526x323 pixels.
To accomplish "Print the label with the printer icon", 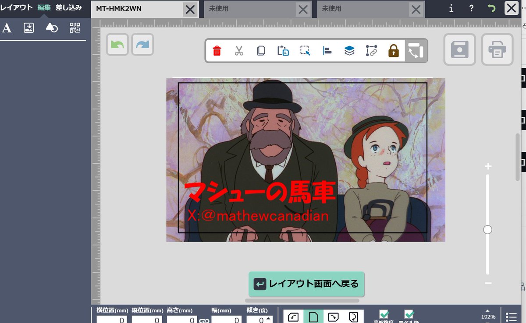I will pos(497,49).
